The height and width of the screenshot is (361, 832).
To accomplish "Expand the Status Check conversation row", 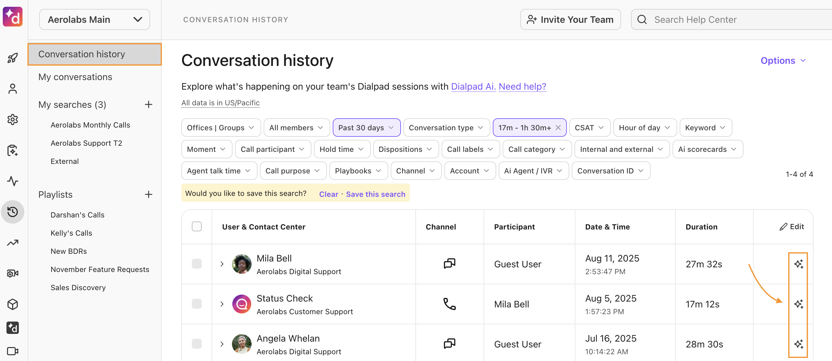I will coord(222,304).
